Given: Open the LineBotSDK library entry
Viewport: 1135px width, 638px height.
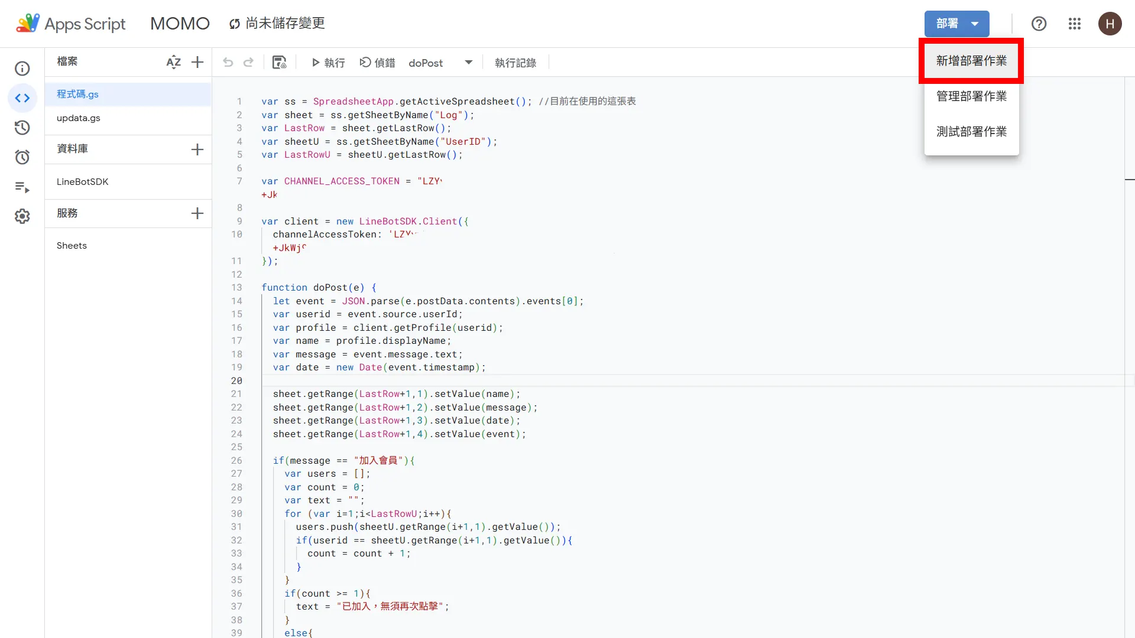Looking at the screenshot, I should pos(82,181).
